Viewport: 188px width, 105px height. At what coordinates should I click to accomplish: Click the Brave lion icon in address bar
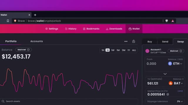(15, 21)
